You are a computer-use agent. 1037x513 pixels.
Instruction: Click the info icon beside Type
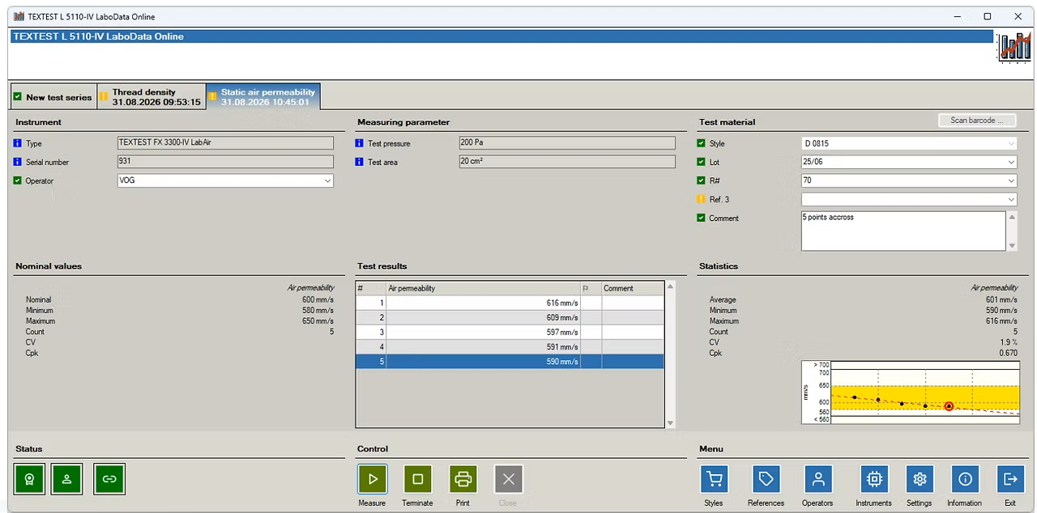tap(18, 143)
